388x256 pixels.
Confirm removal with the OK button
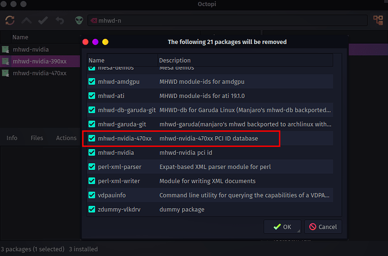pos(282,227)
